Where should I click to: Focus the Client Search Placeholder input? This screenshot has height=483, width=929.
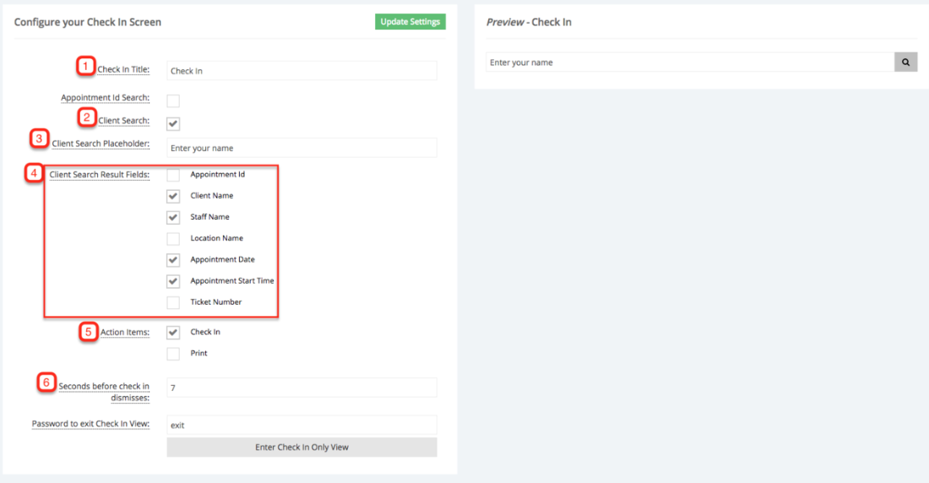point(302,148)
